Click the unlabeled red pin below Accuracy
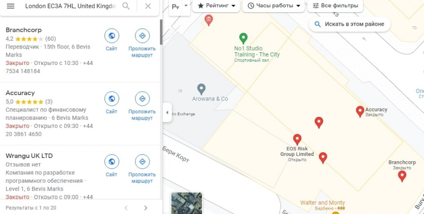 point(319,123)
